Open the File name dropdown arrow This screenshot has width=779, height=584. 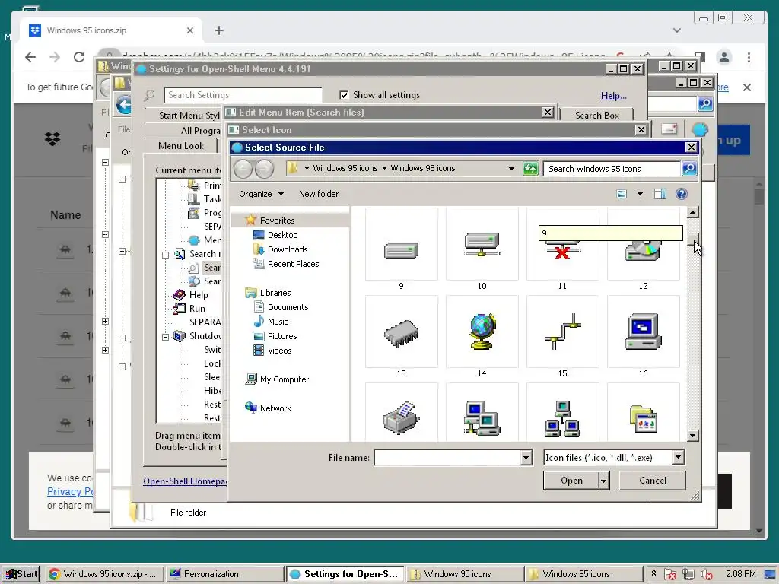[526, 457]
